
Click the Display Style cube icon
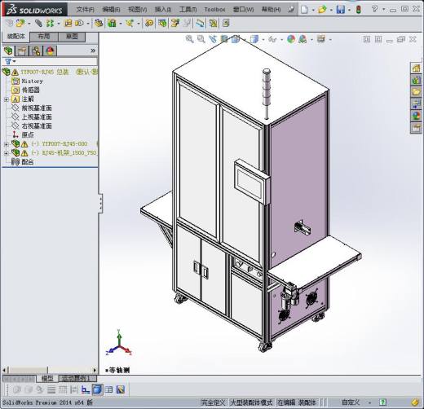tap(254, 40)
